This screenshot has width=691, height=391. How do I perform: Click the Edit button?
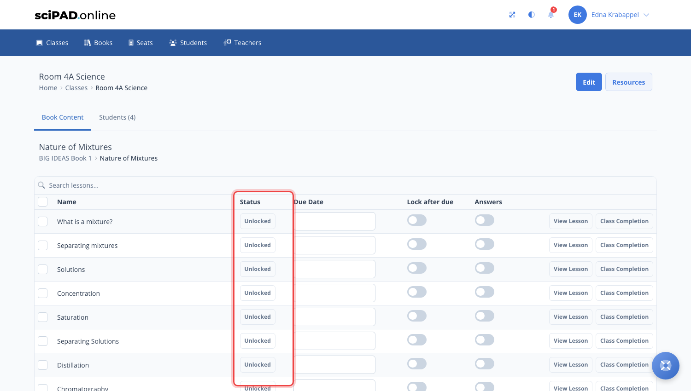tap(589, 82)
